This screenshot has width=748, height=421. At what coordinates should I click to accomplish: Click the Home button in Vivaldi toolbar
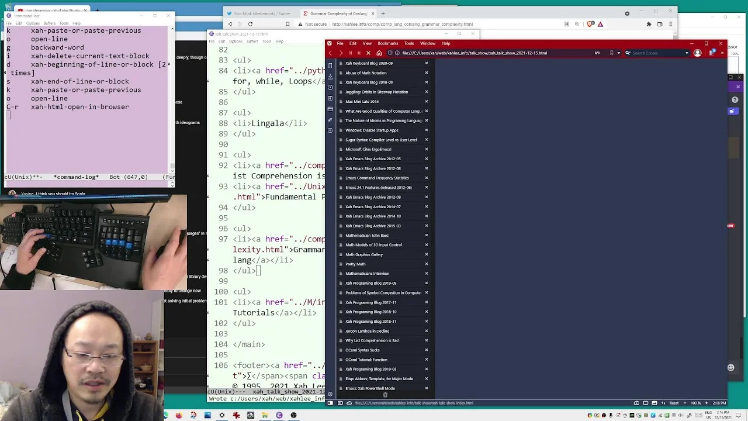pyautogui.click(x=379, y=53)
